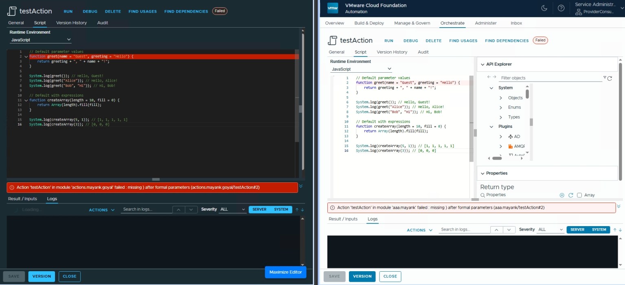Run the testAction script

pyautogui.click(x=388, y=41)
